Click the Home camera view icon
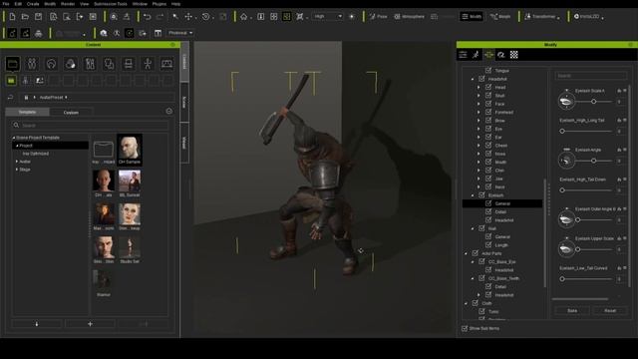 (243, 17)
